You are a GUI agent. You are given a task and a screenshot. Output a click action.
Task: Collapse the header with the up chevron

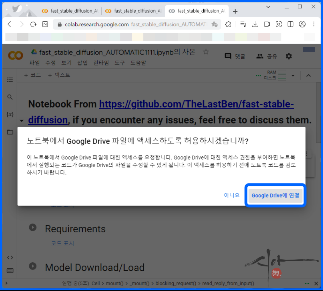(308, 75)
